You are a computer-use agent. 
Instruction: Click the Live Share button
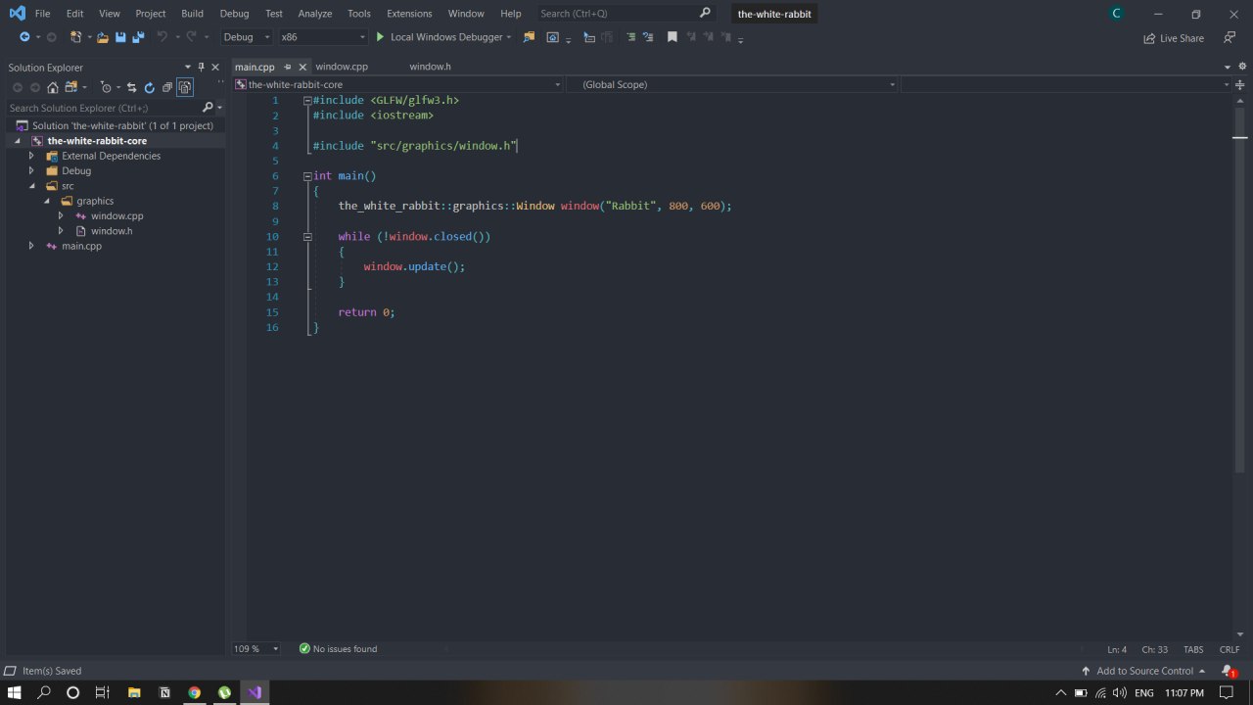click(x=1174, y=38)
